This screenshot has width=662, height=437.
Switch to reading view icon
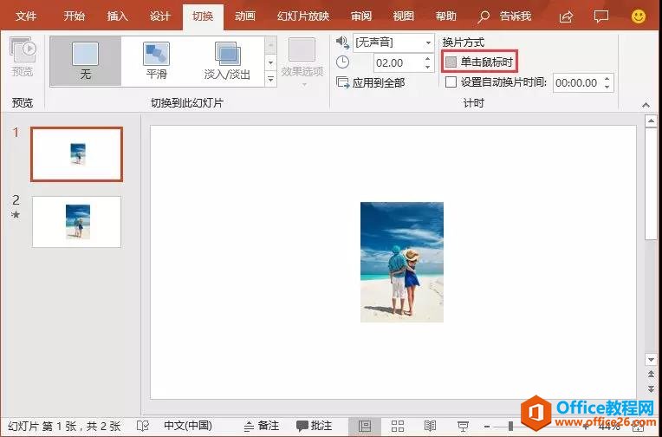(431, 426)
